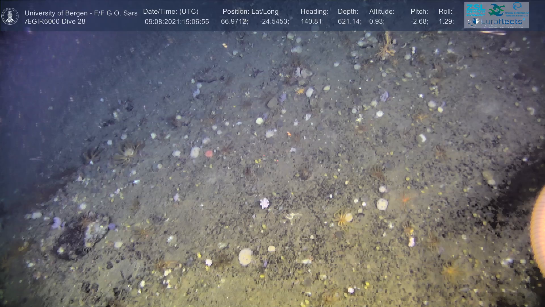Click the University of Bergen seal logo
This screenshot has width=545, height=307.
[10, 16]
